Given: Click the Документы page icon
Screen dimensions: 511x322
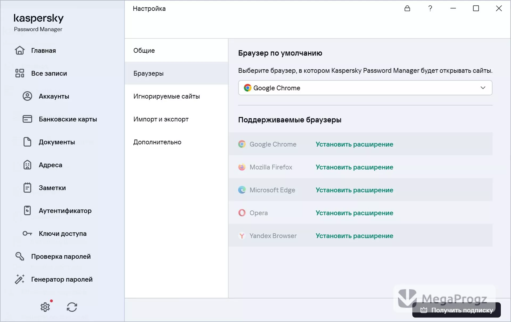Looking at the screenshot, I should tap(27, 142).
